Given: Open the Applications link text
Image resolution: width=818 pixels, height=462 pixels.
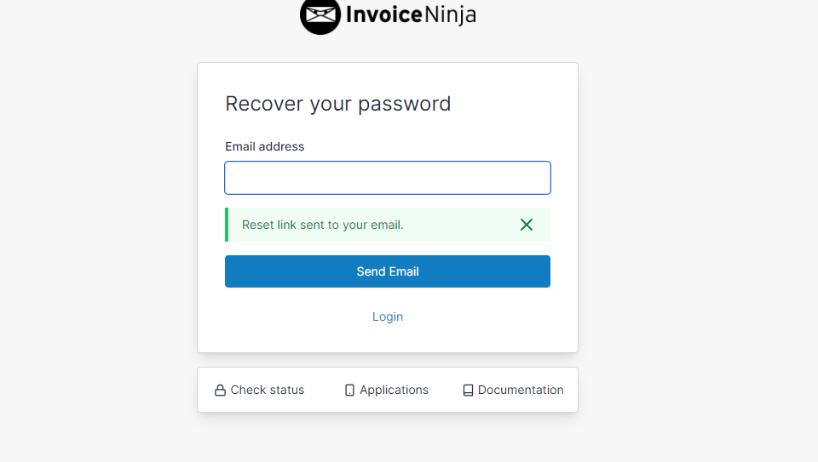Looking at the screenshot, I should (x=394, y=390).
